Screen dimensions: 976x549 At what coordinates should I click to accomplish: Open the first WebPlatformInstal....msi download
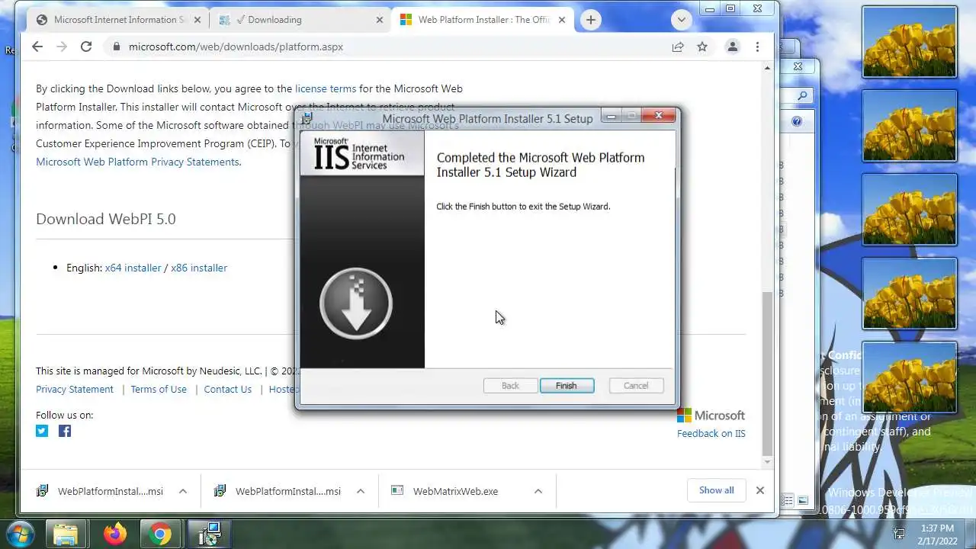[101, 491]
